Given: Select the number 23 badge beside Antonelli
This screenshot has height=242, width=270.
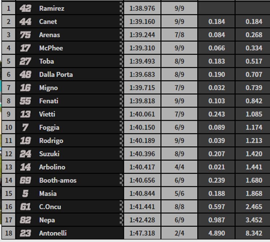Looking at the screenshot, I should coord(25,233).
